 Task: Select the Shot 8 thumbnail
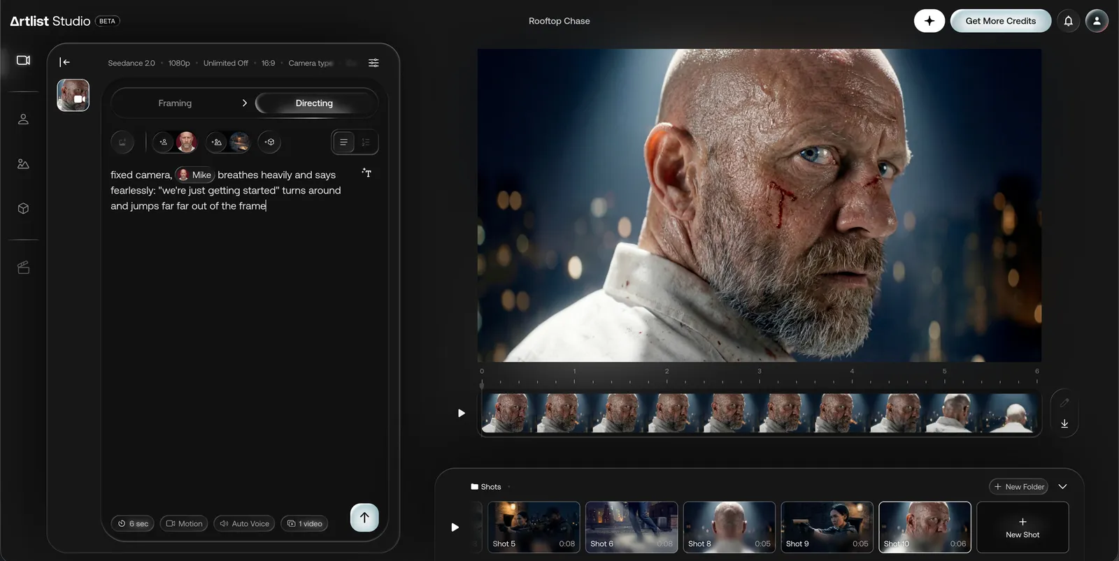pyautogui.click(x=729, y=527)
